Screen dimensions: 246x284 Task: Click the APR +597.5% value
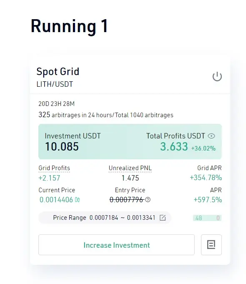[208, 200]
